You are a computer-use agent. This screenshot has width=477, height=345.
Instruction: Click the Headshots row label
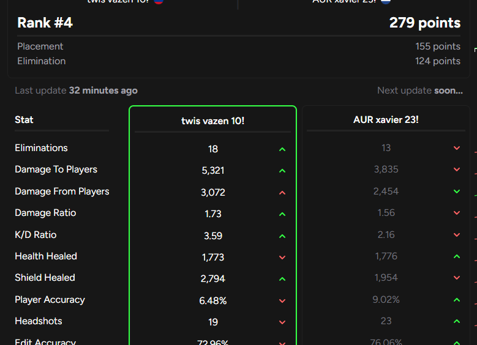(39, 321)
